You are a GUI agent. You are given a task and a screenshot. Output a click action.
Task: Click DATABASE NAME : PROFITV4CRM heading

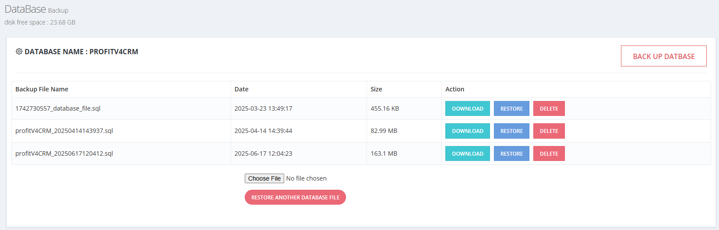[x=81, y=52]
